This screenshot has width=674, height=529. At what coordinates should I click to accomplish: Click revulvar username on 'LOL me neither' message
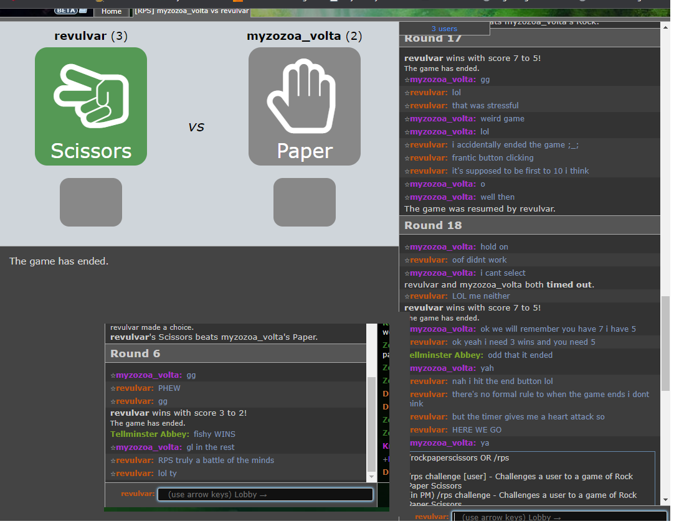(429, 296)
